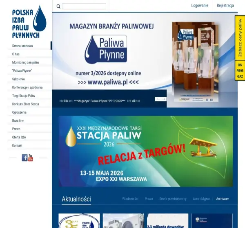Select the Auto i Myjnie tab
Image resolution: width=245 pixels, height=228 pixels.
click(201, 199)
